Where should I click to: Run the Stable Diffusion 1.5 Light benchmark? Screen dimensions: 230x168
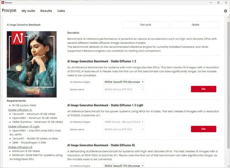[x=203, y=129]
